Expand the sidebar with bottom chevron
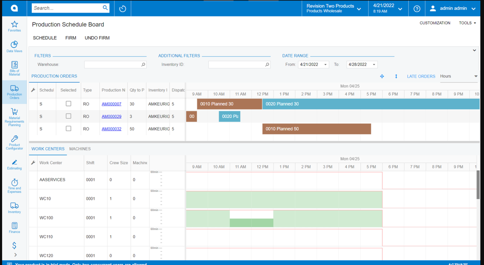 15,255
